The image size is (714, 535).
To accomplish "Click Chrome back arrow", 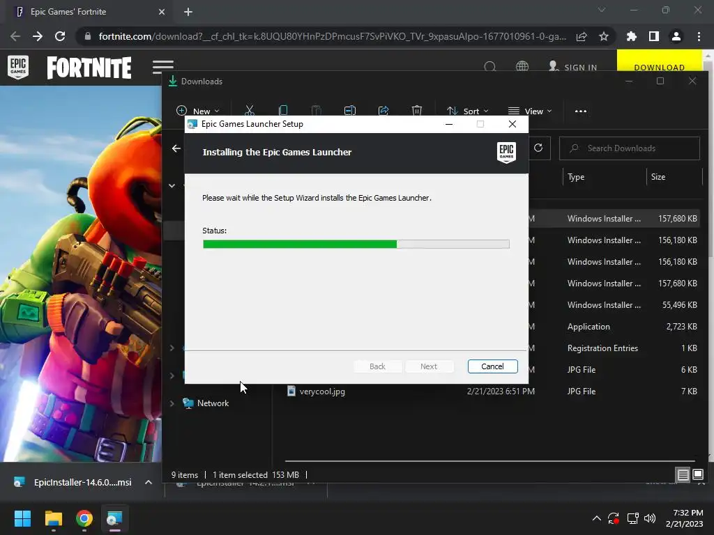I will pos(15,36).
